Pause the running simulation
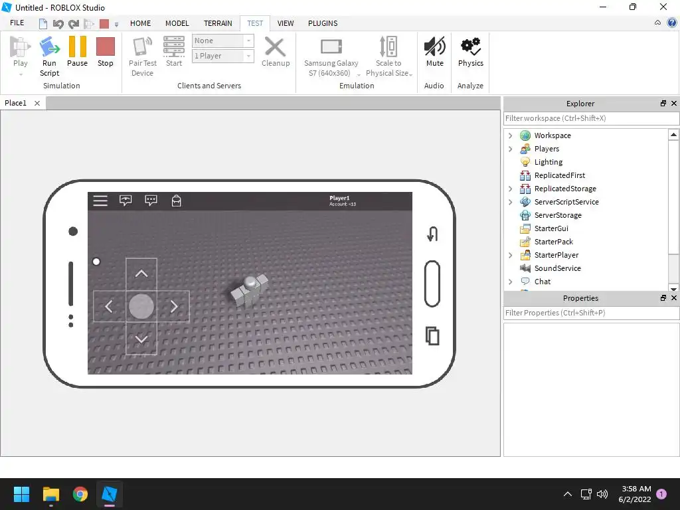680x510 pixels. click(78, 47)
